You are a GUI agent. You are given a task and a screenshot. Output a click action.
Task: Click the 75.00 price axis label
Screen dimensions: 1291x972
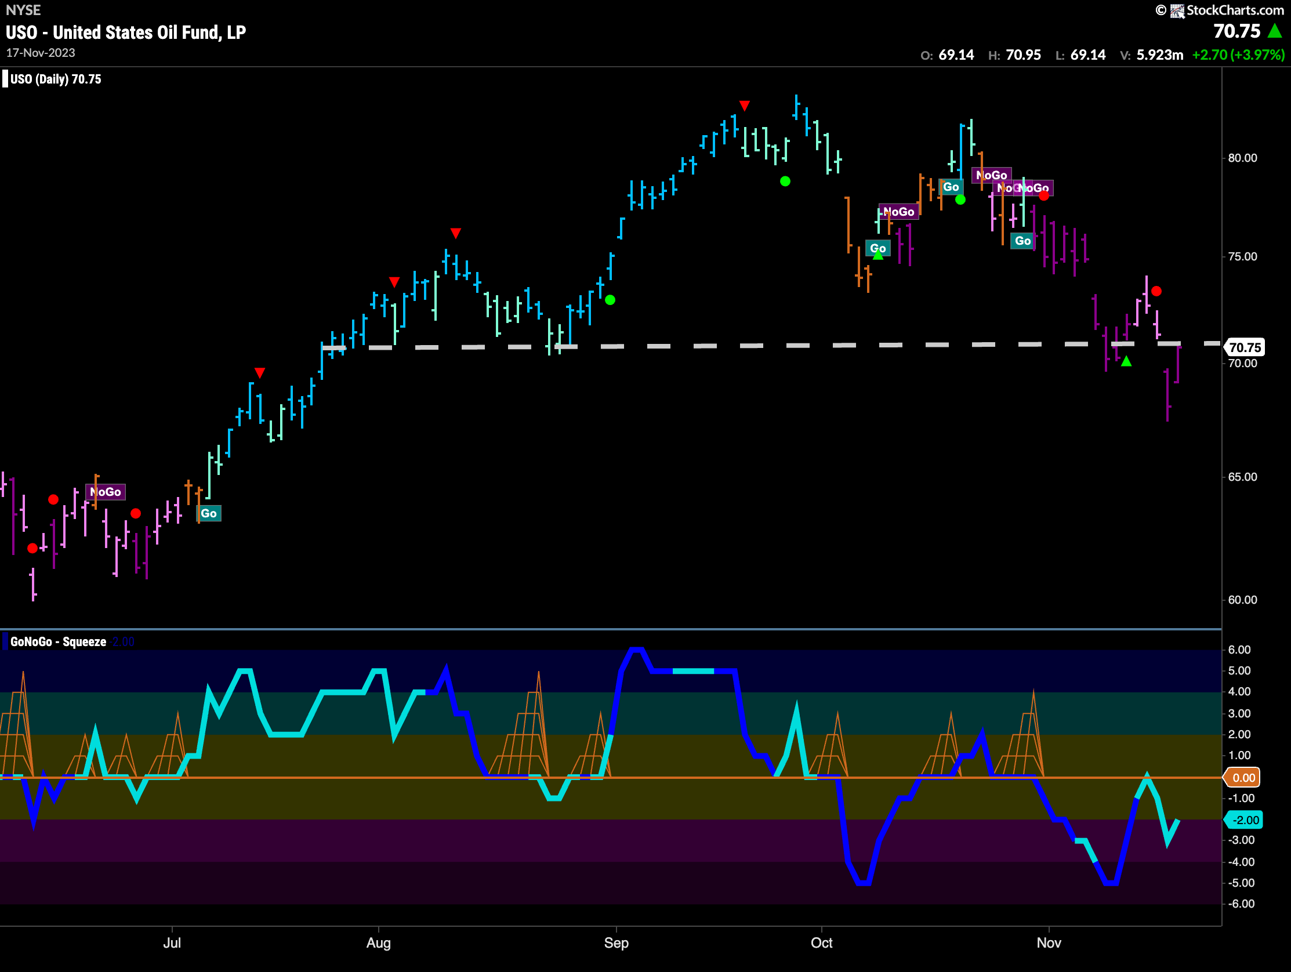pyautogui.click(x=1242, y=257)
